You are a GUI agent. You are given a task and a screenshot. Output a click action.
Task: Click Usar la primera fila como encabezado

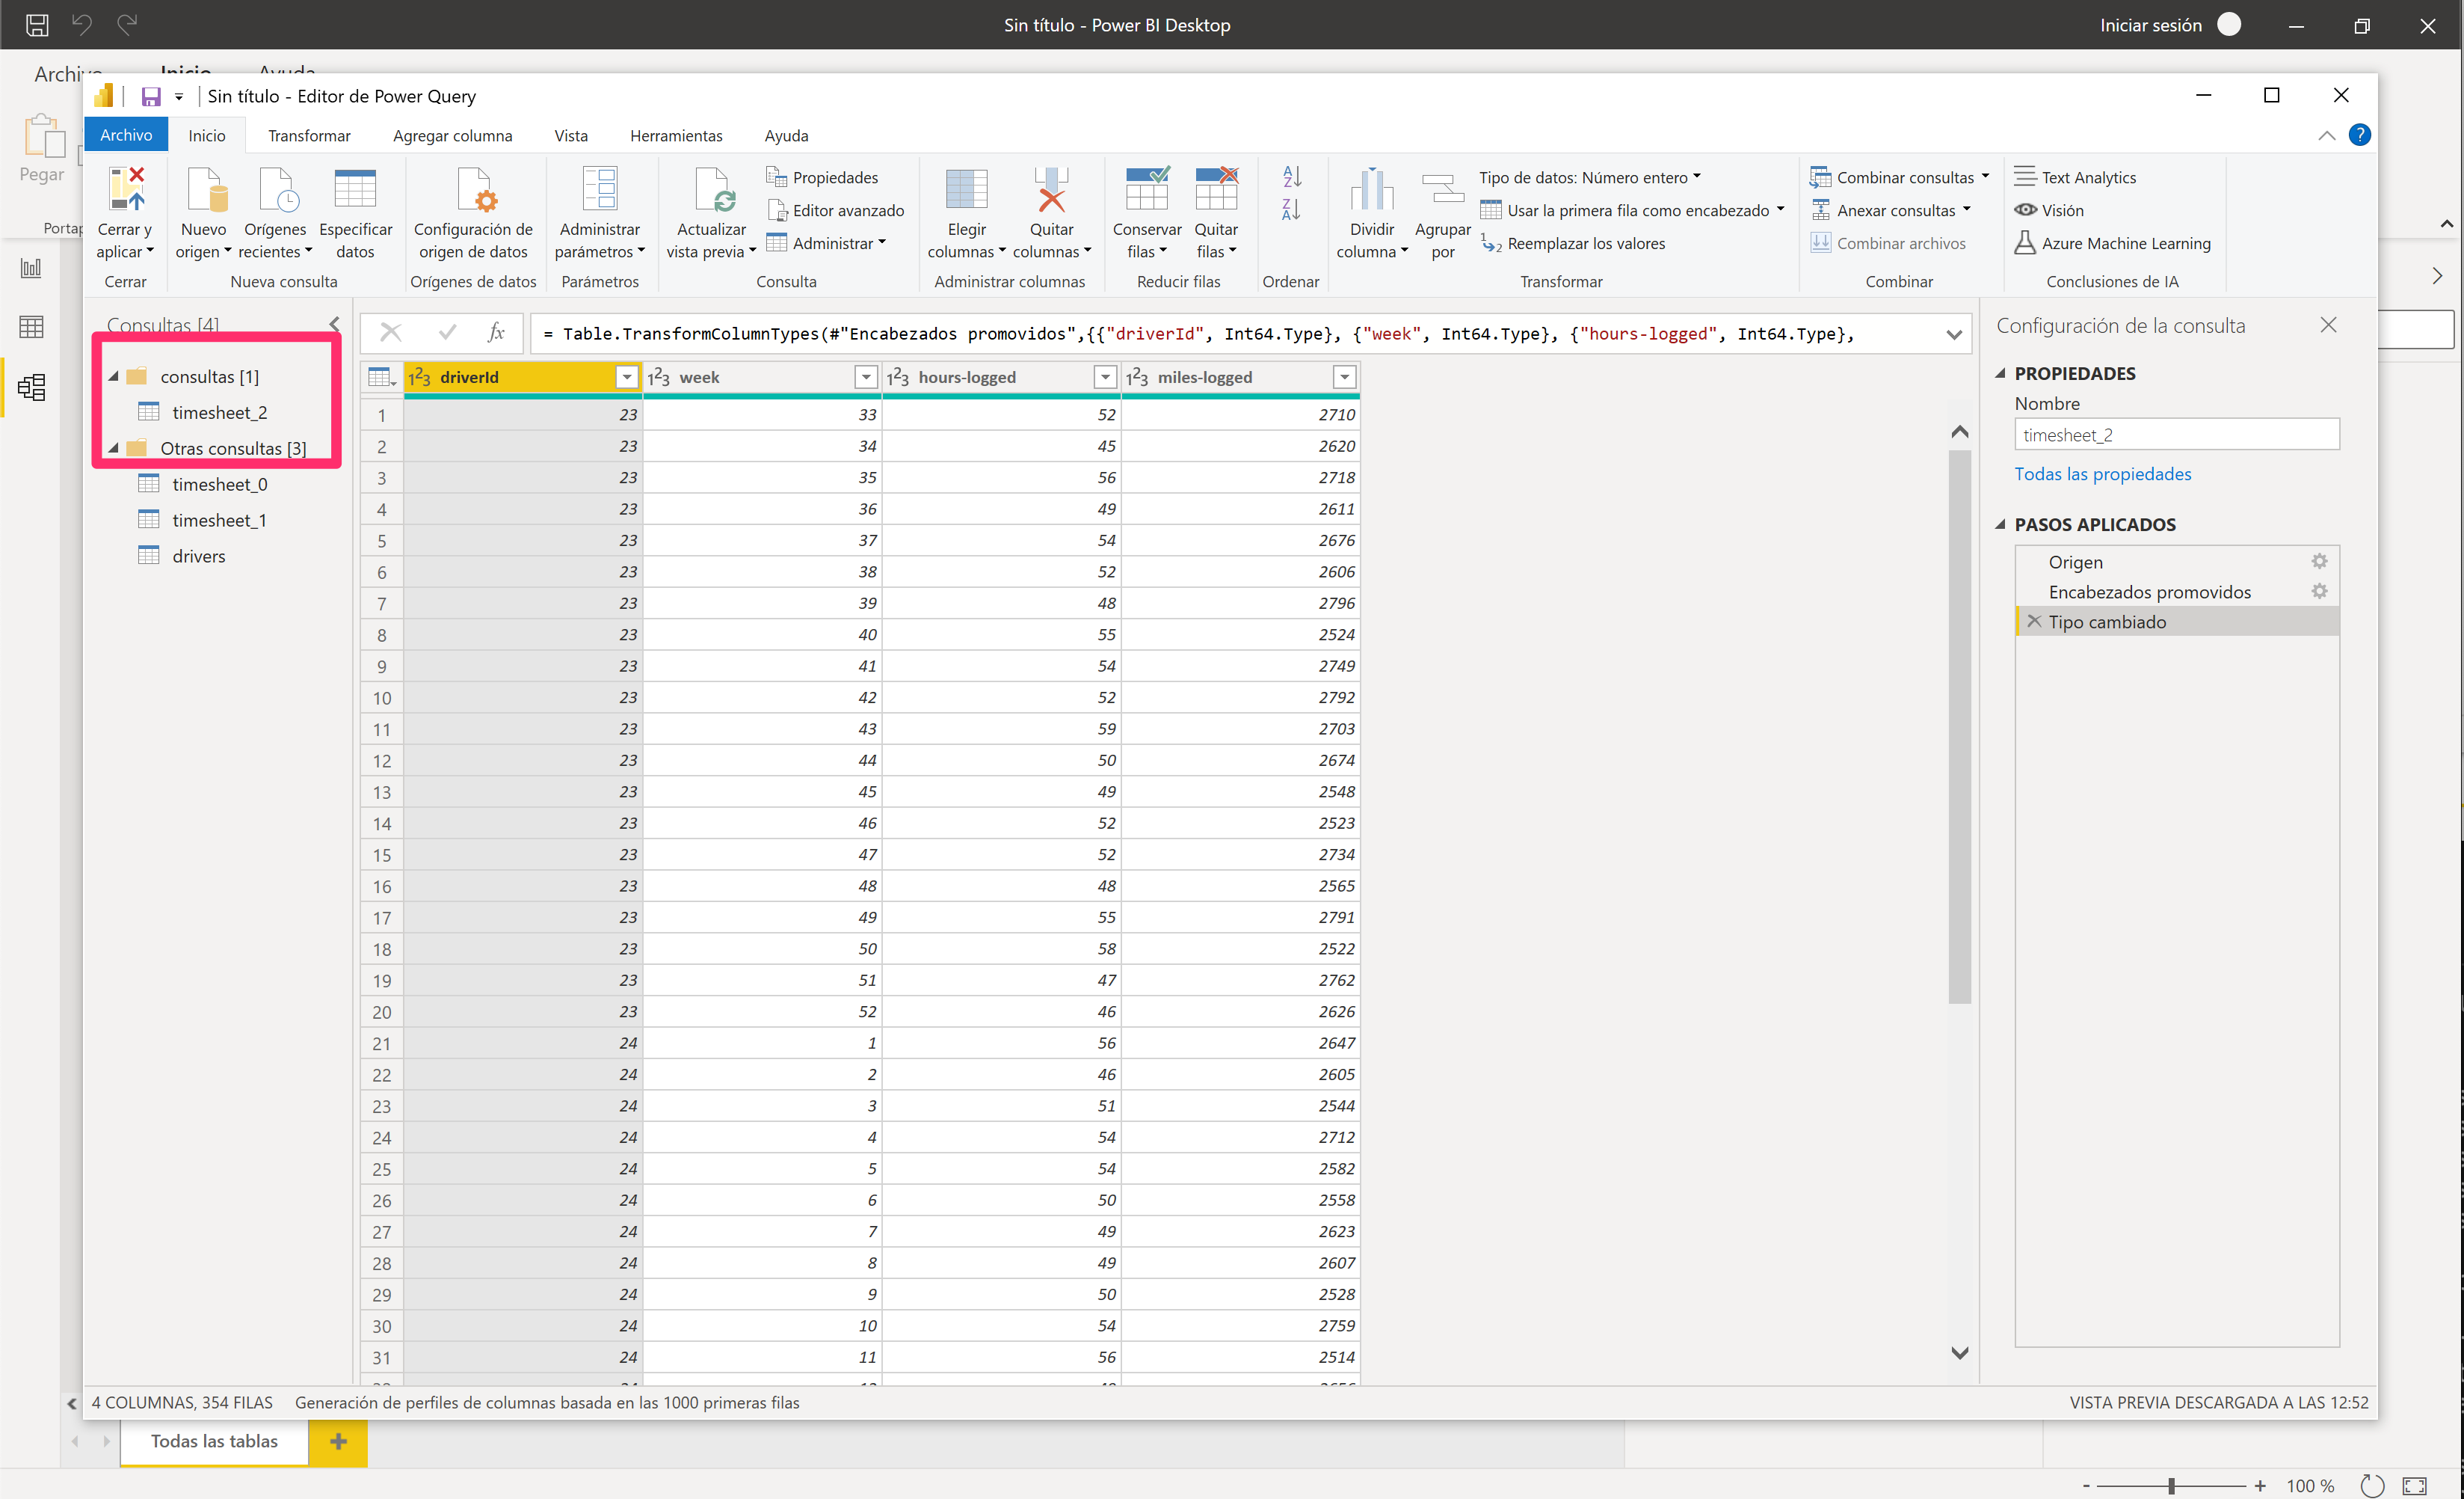[1631, 210]
